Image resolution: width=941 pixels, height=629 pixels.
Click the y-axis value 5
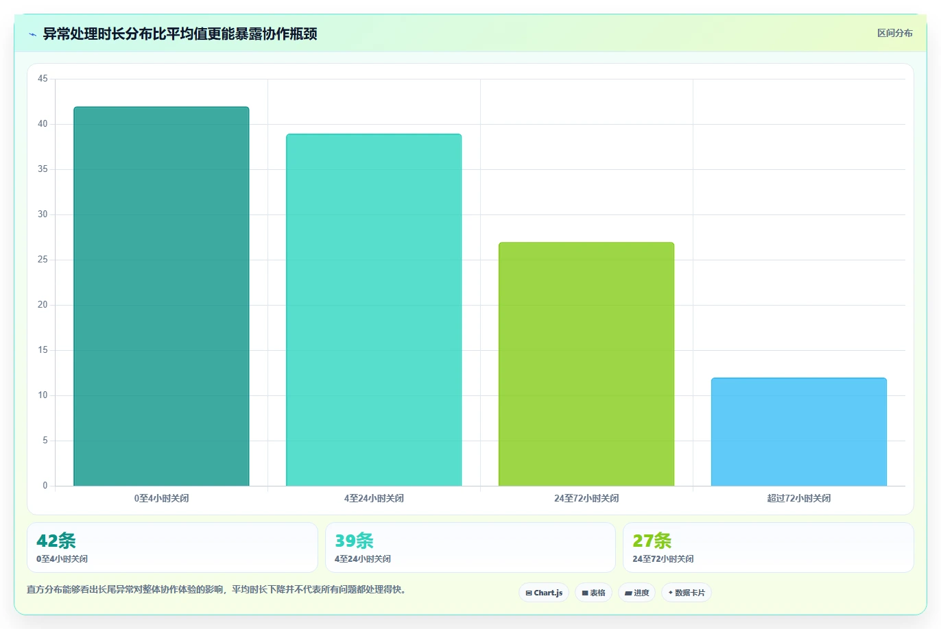(45, 441)
